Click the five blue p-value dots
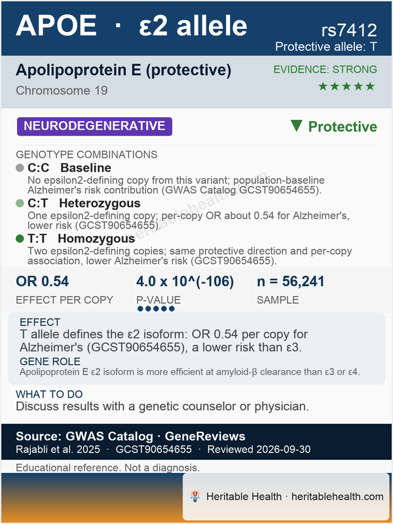 pyautogui.click(x=156, y=309)
